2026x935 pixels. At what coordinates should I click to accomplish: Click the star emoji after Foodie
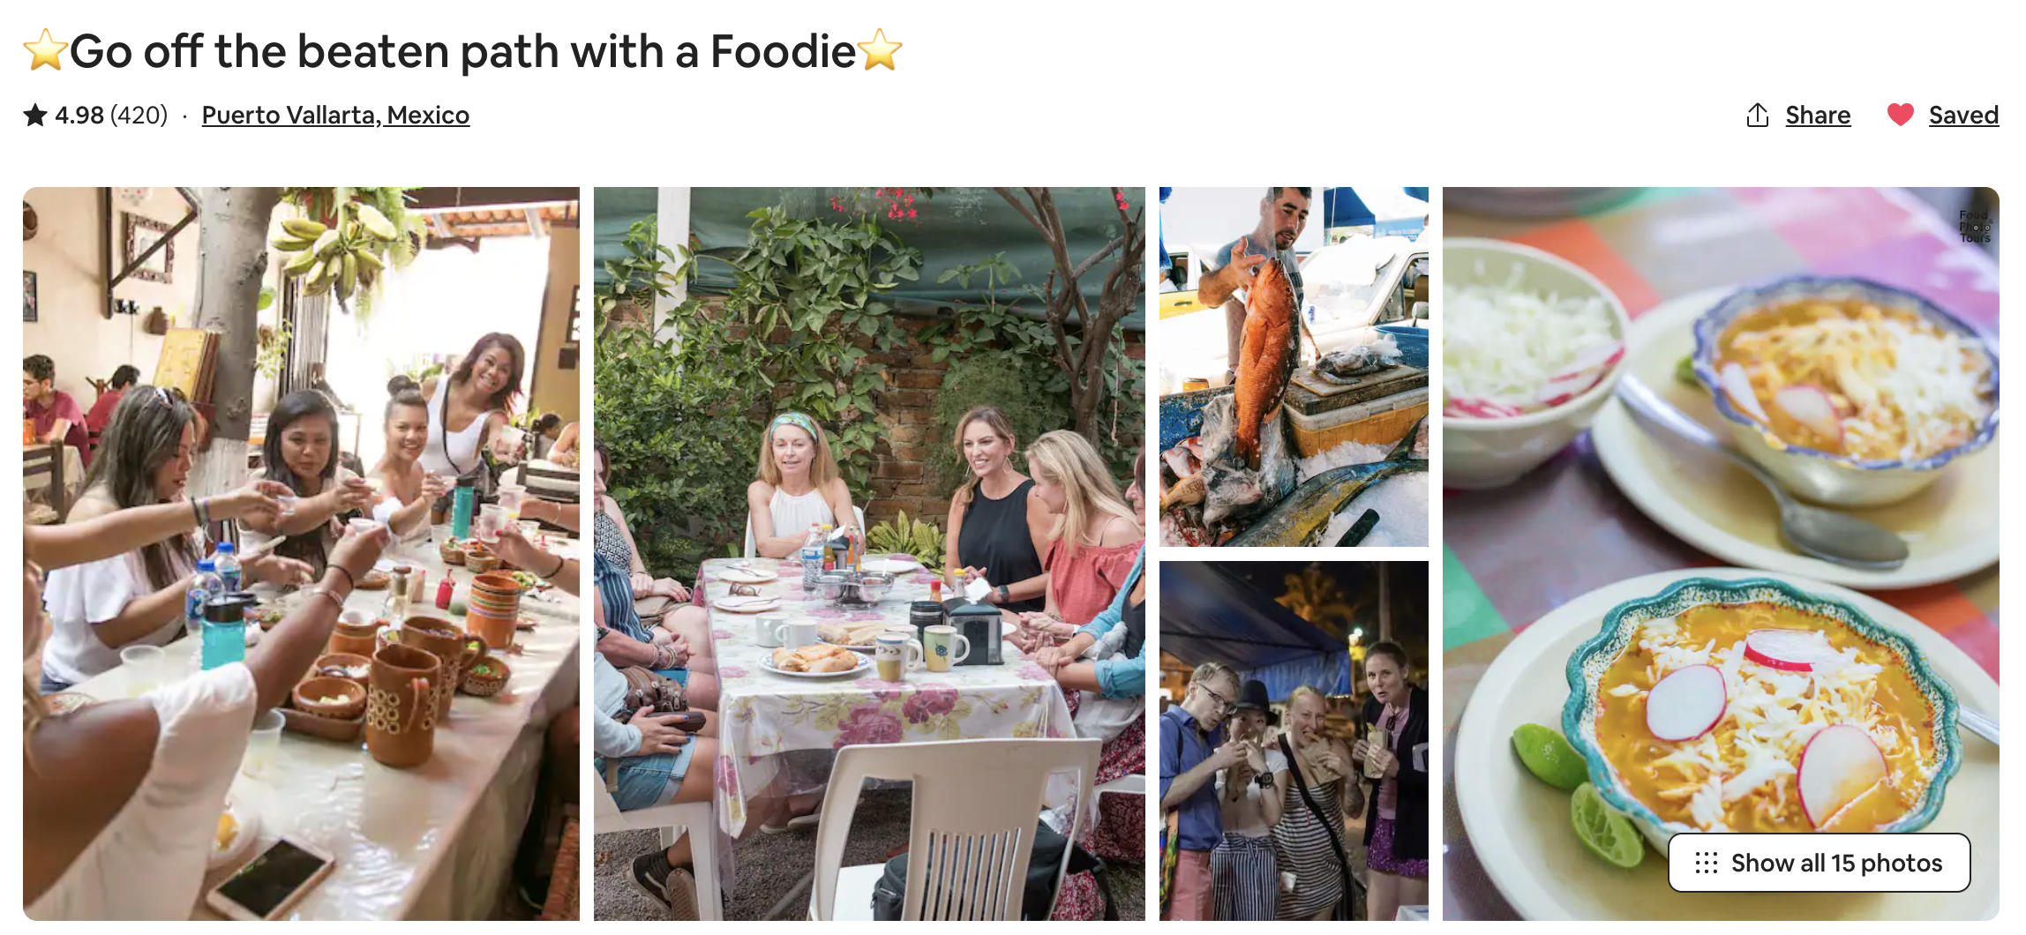[881, 49]
